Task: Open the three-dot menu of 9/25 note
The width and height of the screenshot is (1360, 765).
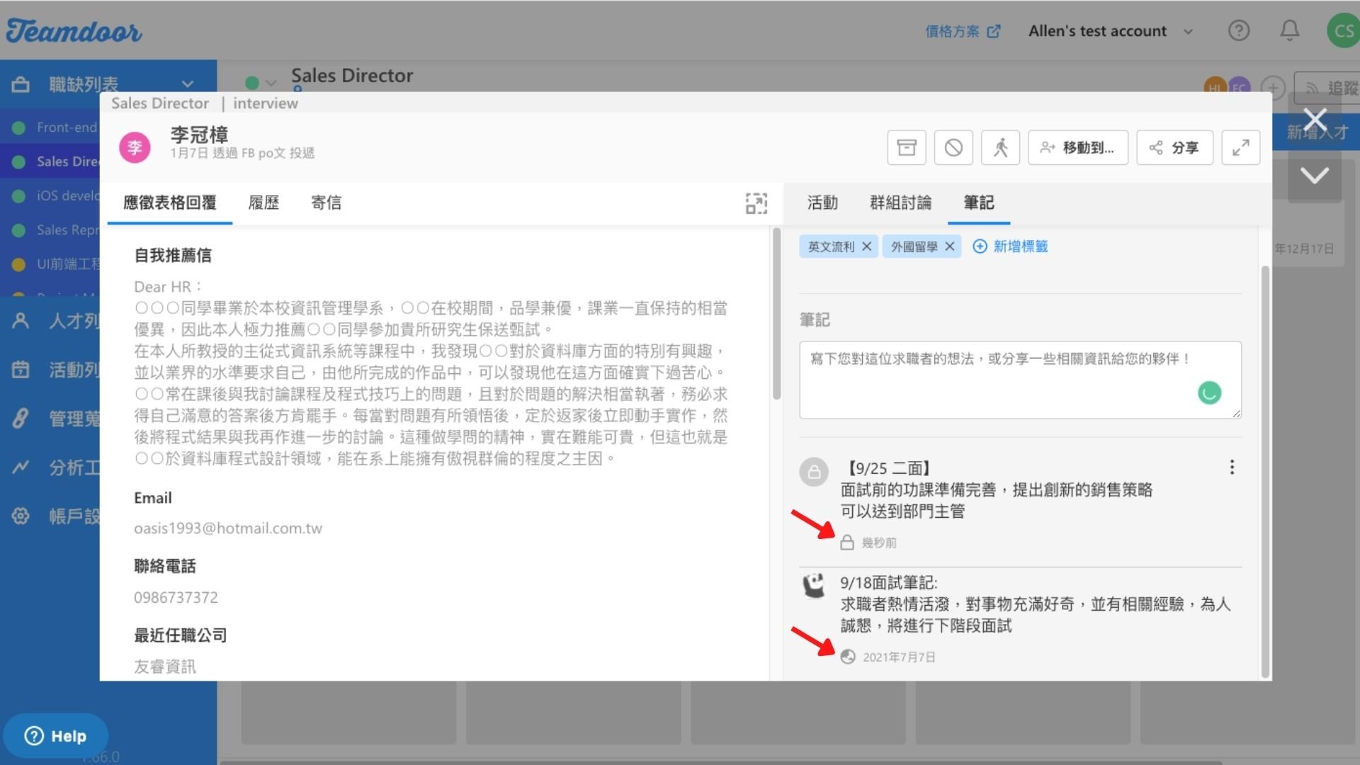Action: click(x=1232, y=467)
